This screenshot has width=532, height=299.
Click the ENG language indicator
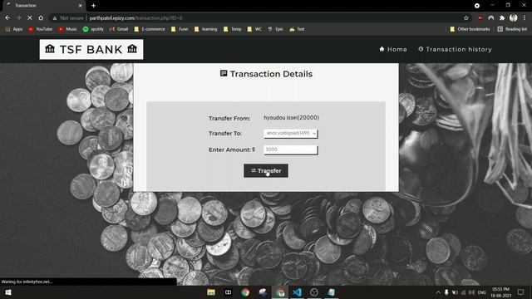(482, 292)
